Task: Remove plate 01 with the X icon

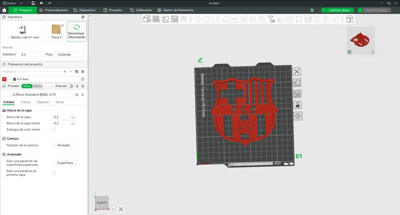Action: 297,72
